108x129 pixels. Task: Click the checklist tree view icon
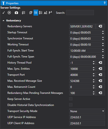click(23, 13)
